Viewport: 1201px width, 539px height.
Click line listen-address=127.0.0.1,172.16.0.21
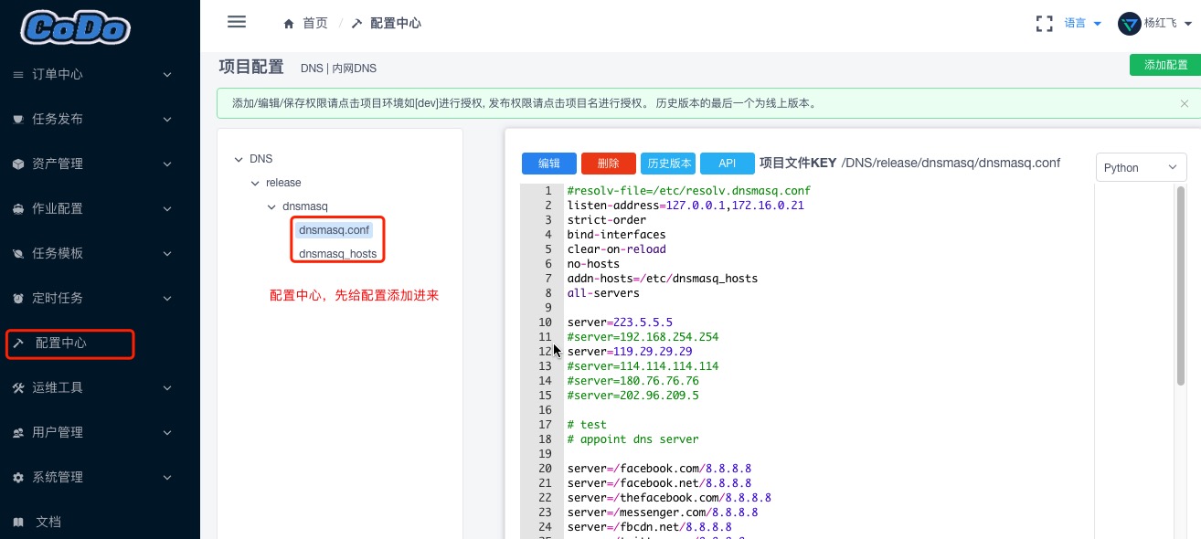[x=686, y=206]
